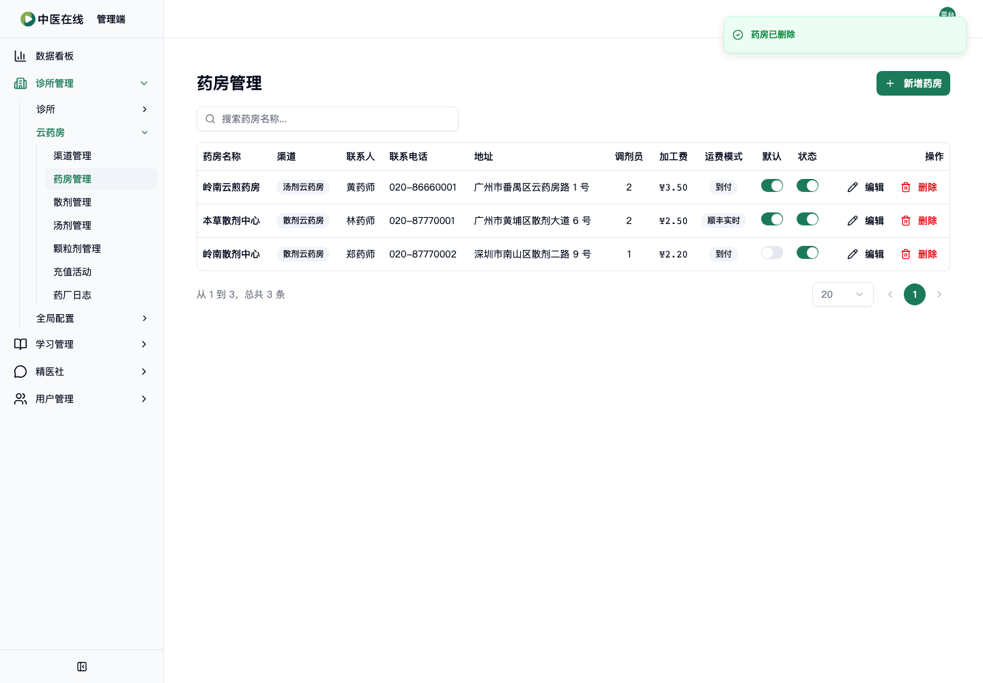
Task: Open 渠道管理 menu item
Action: pos(102,156)
